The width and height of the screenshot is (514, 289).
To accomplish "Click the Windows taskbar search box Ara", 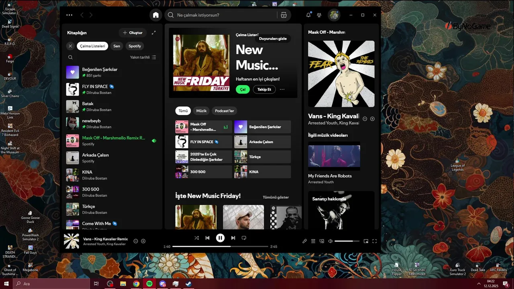I will [x=51, y=284].
